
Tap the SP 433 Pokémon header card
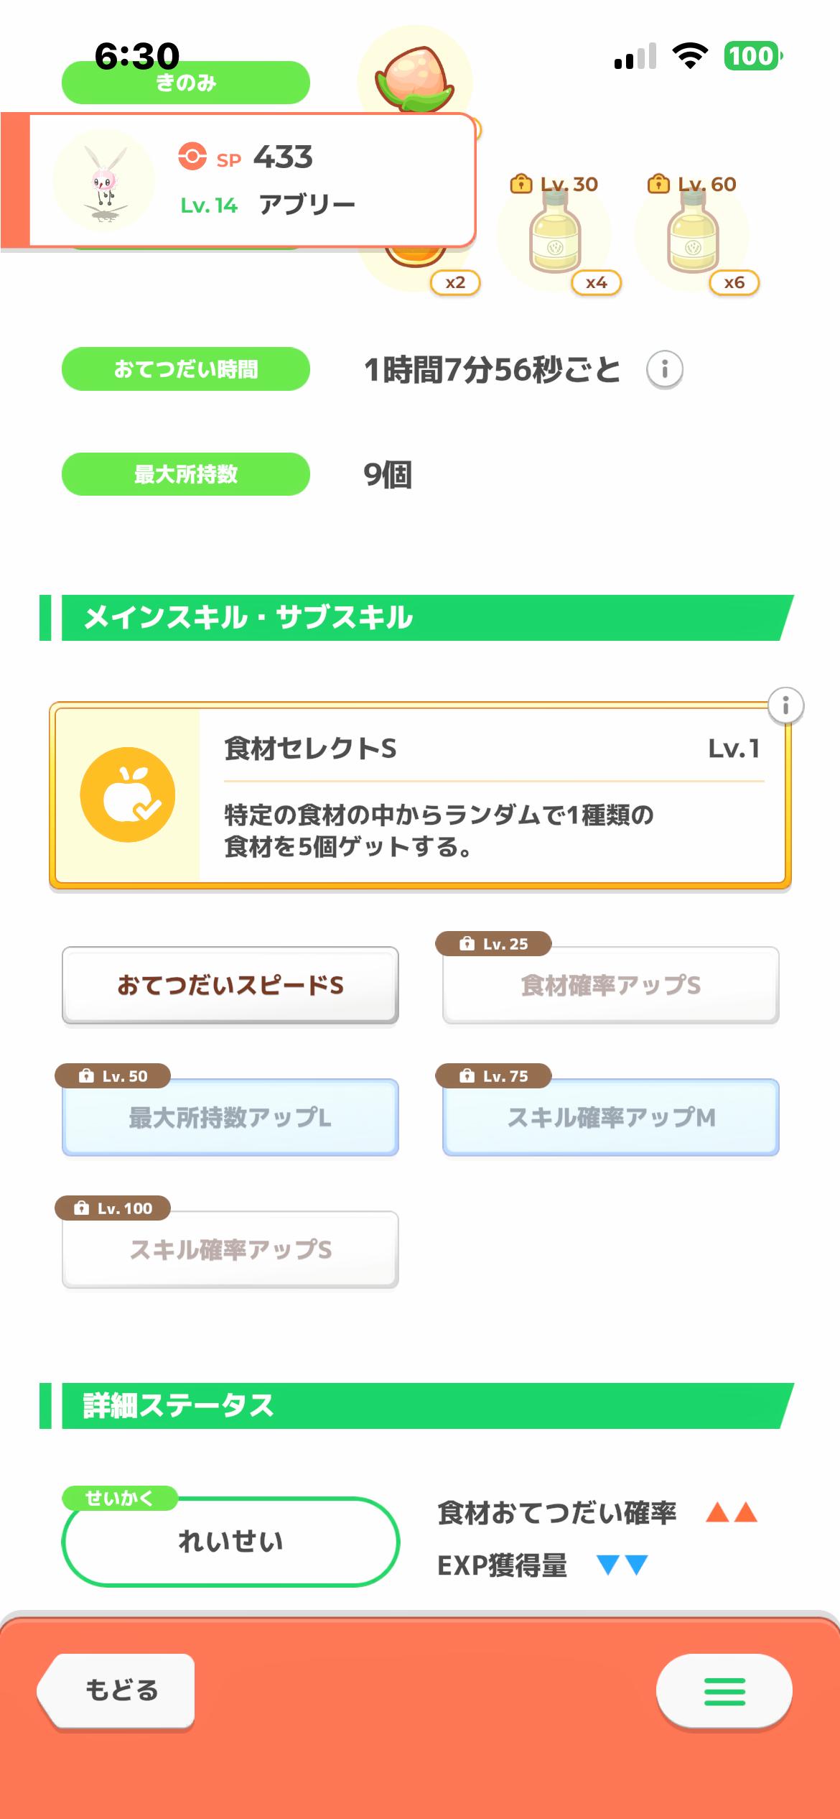[x=287, y=180]
